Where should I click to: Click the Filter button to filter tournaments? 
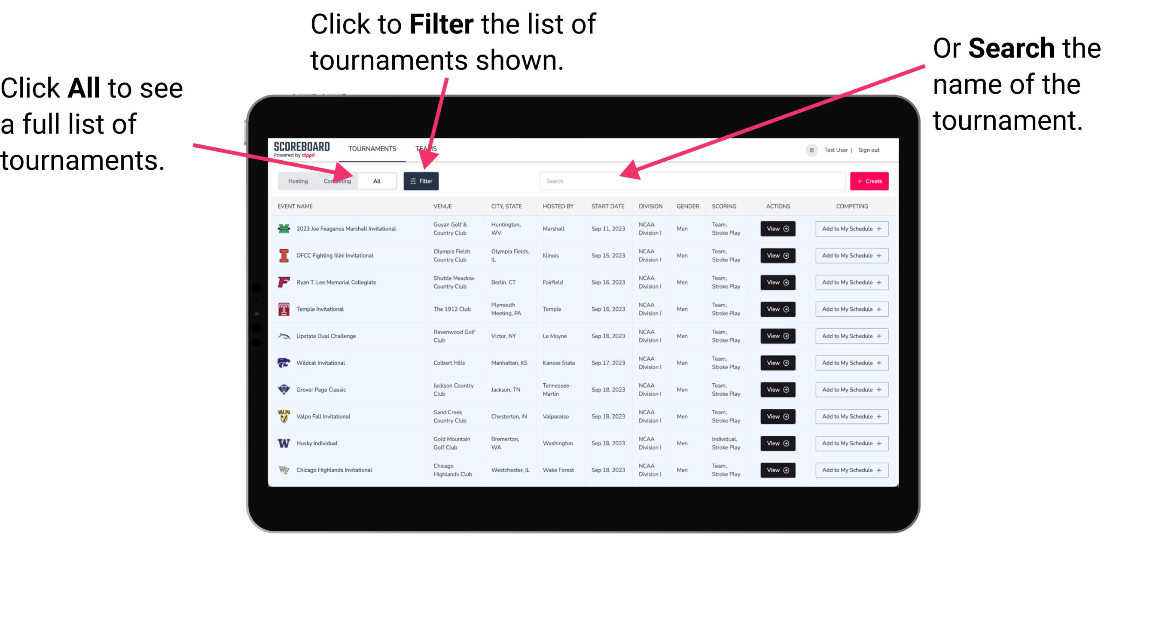422,181
